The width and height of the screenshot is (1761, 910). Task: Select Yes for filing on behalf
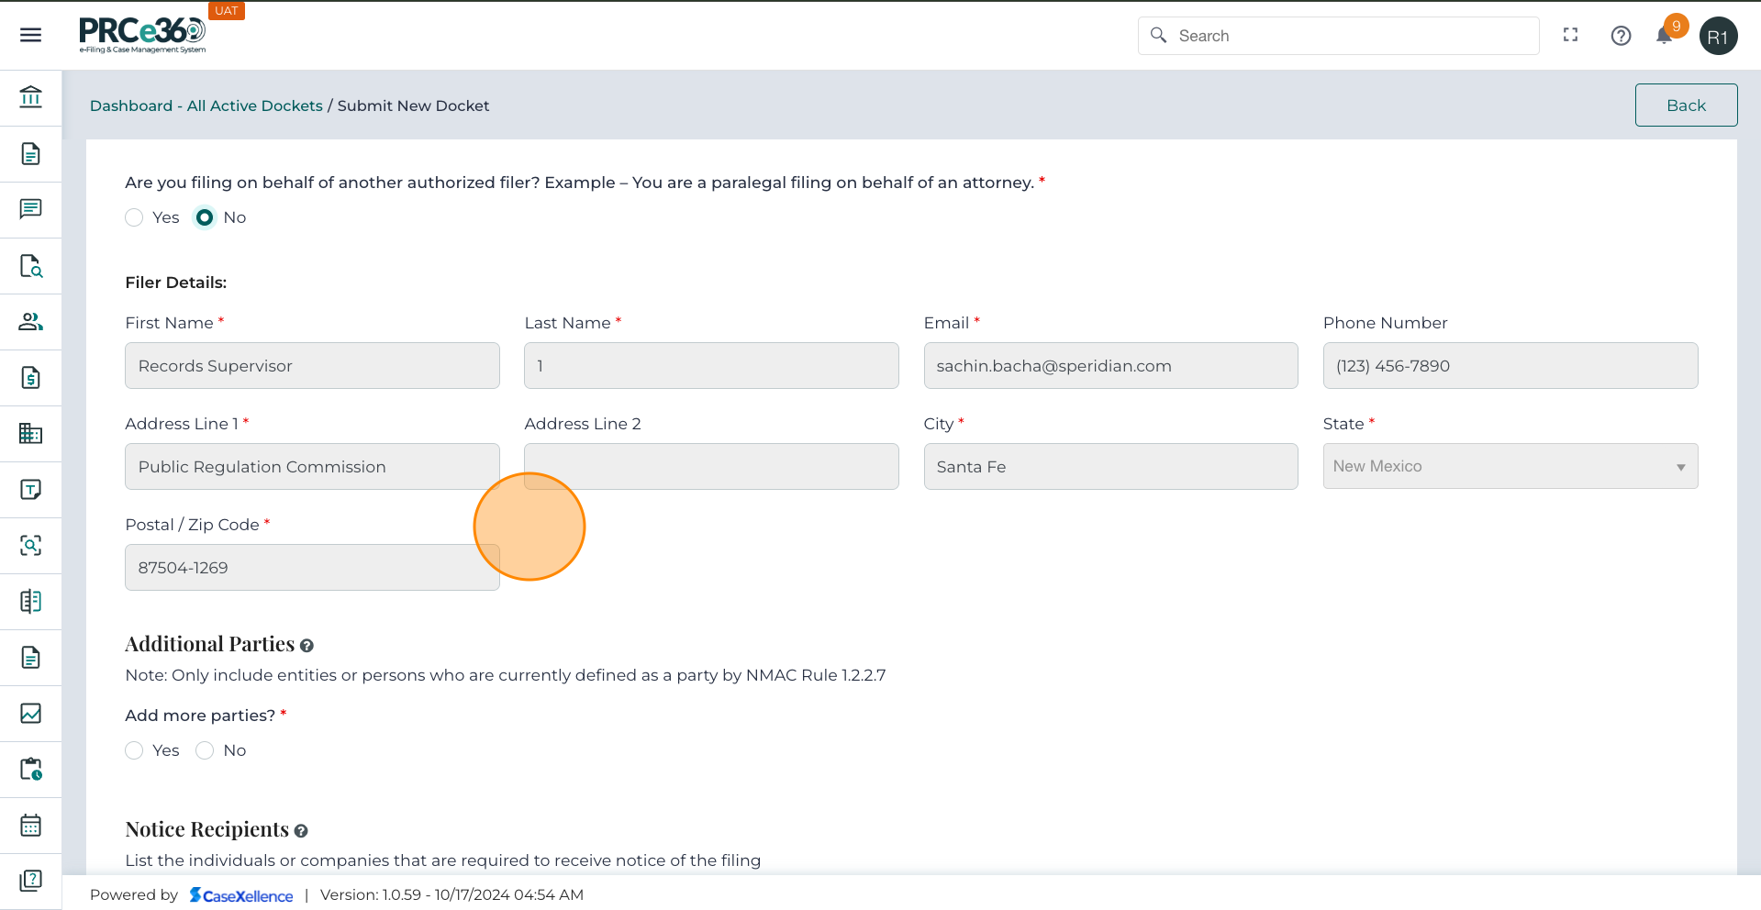click(134, 217)
